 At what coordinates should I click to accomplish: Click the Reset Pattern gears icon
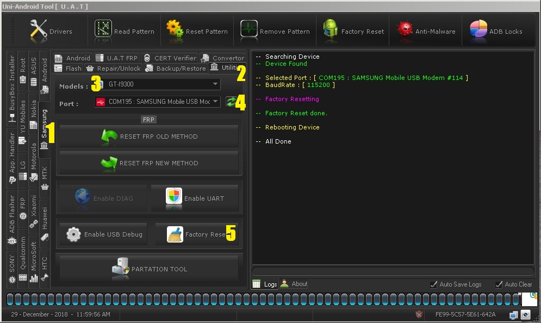point(175,29)
